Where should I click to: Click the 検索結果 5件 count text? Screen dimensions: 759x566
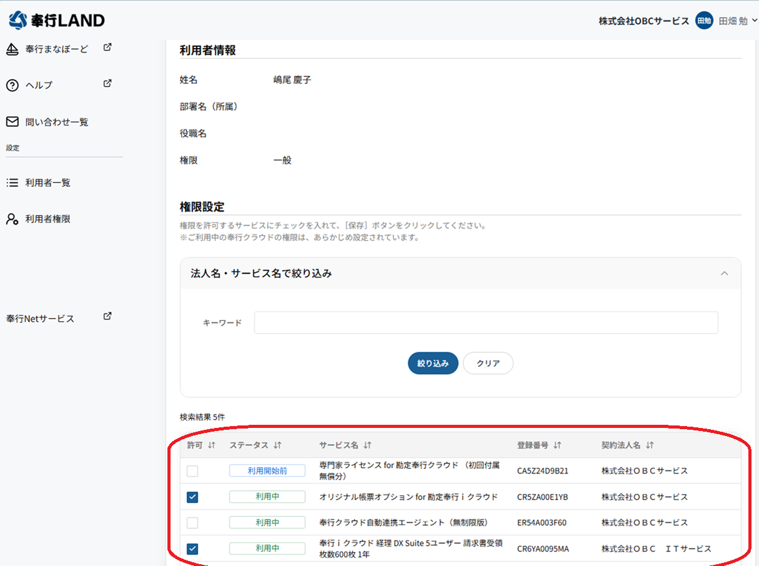pos(202,417)
